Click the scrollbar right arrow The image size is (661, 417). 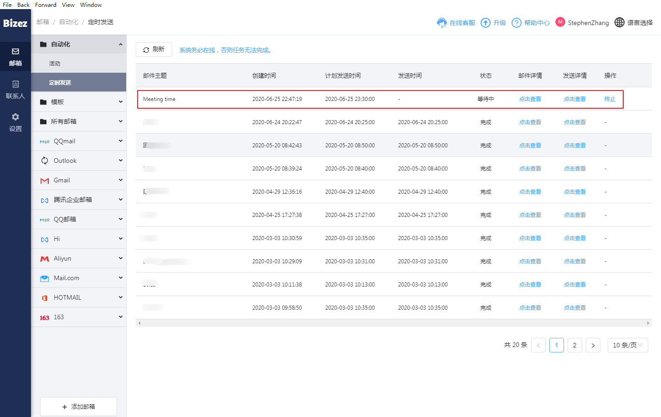click(x=648, y=323)
